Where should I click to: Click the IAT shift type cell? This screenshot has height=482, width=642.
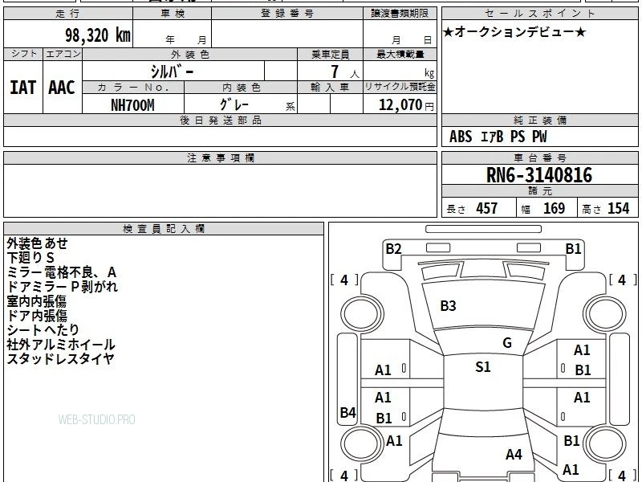pos(23,88)
